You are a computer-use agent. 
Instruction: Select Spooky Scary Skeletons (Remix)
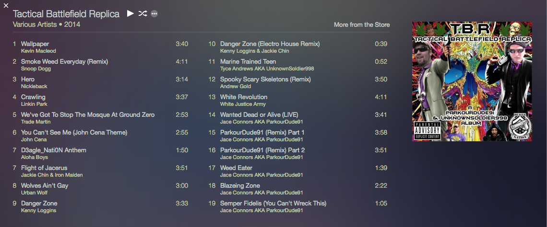[x=265, y=79]
